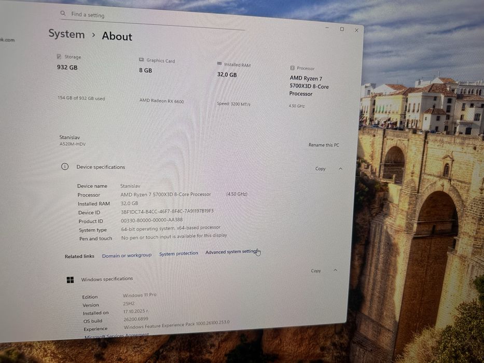
Task: Click the Rename this PC button
Action: [x=324, y=145]
